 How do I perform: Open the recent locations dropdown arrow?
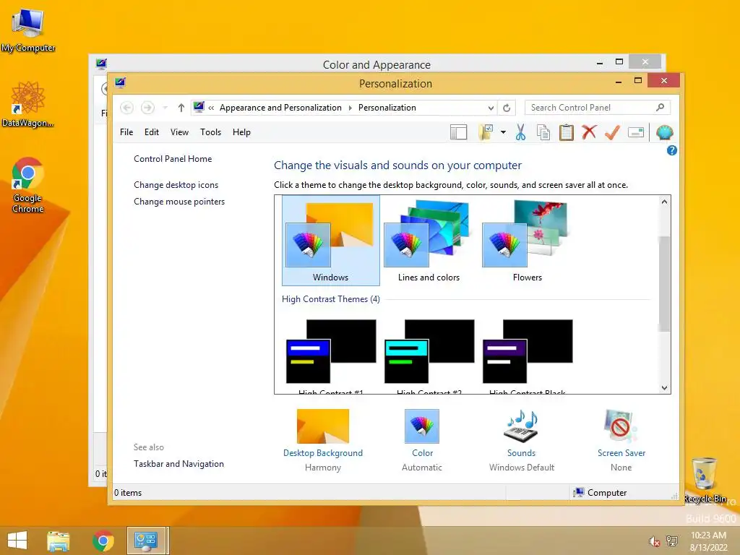(165, 108)
